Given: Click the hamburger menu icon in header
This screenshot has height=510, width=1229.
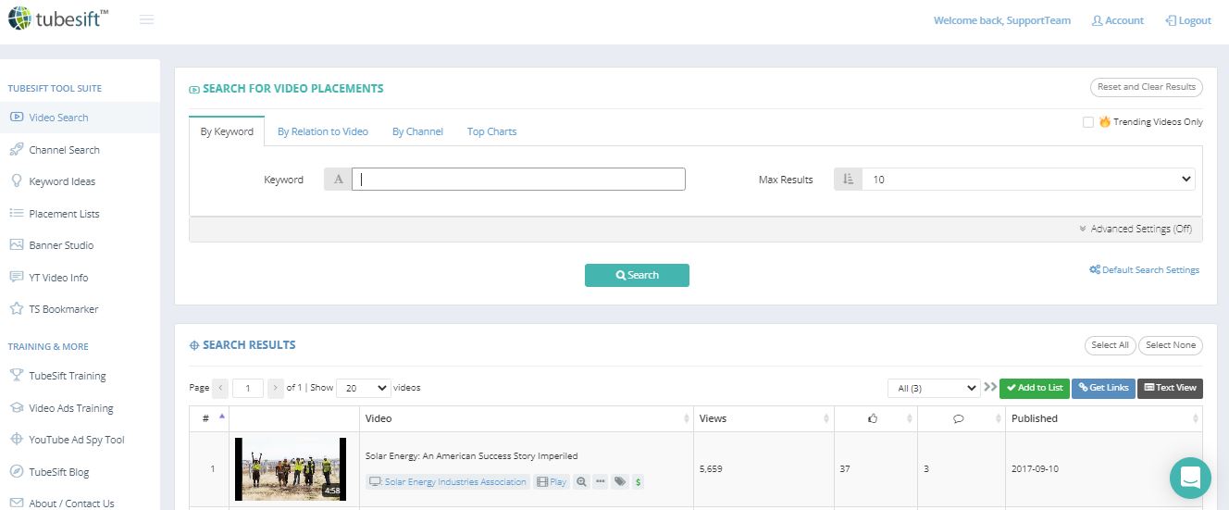Looking at the screenshot, I should tap(146, 20).
